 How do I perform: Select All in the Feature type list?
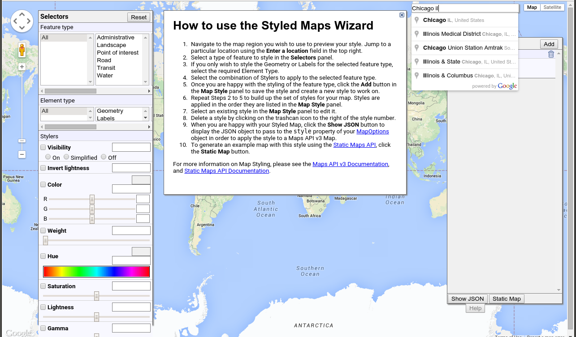click(x=64, y=38)
